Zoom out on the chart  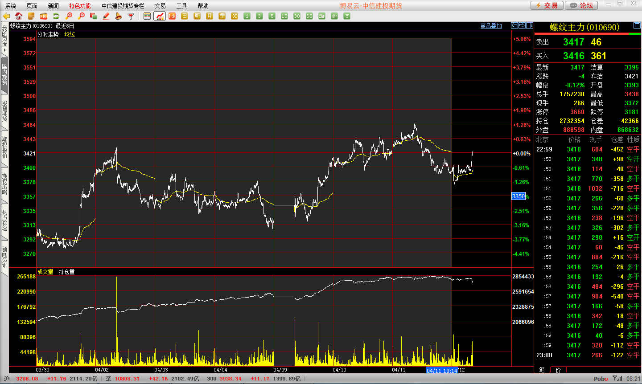[x=81, y=16]
